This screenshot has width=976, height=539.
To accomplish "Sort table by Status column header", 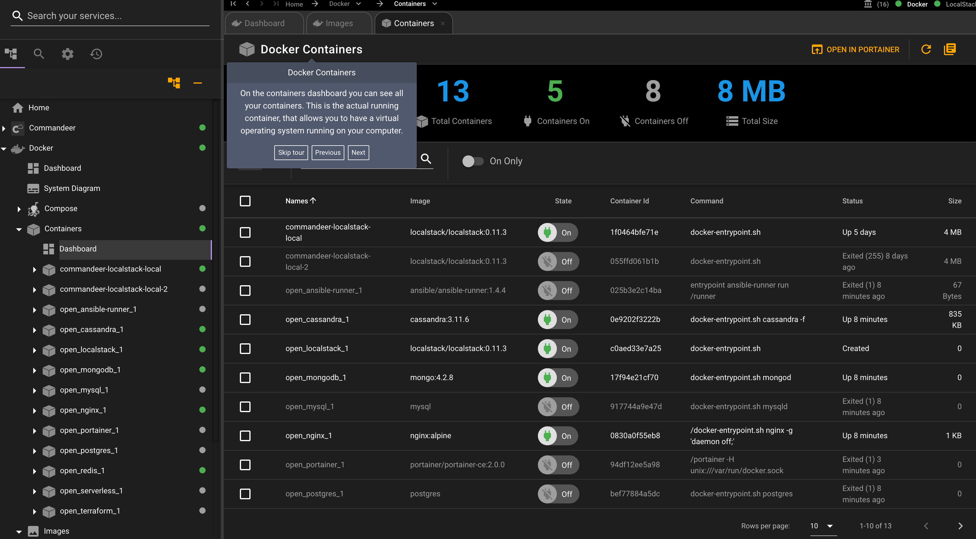I will click(852, 201).
